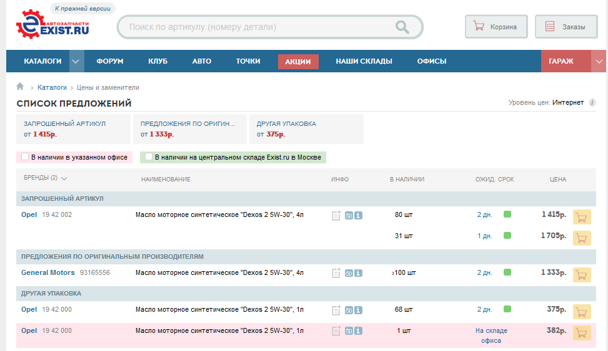Add the 375р. offer to cart
The width and height of the screenshot is (608, 351).
coord(582,312)
